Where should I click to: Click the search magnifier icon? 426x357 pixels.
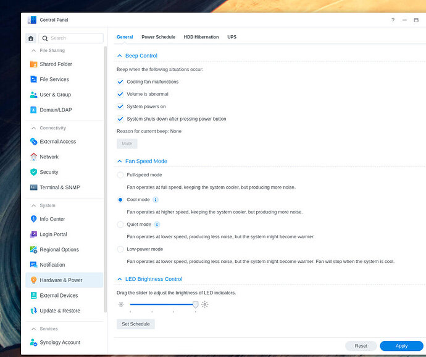coord(45,38)
